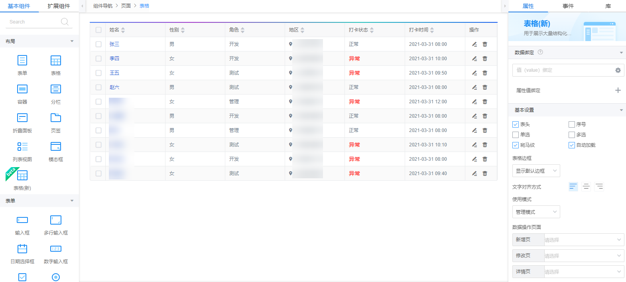Delete the 李四 row
The width and height of the screenshot is (626, 282).
[485, 59]
